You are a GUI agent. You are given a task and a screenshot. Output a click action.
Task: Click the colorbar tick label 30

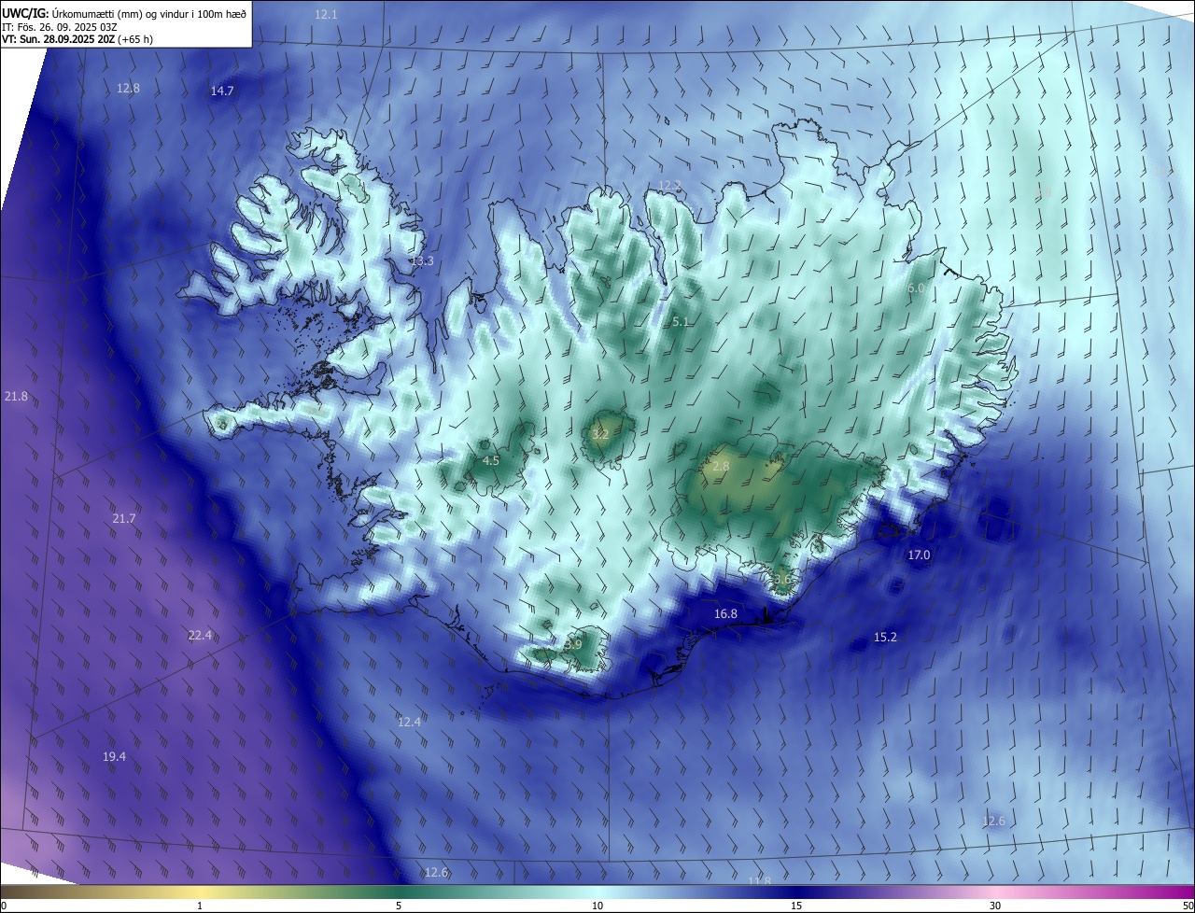pyautogui.click(x=995, y=906)
